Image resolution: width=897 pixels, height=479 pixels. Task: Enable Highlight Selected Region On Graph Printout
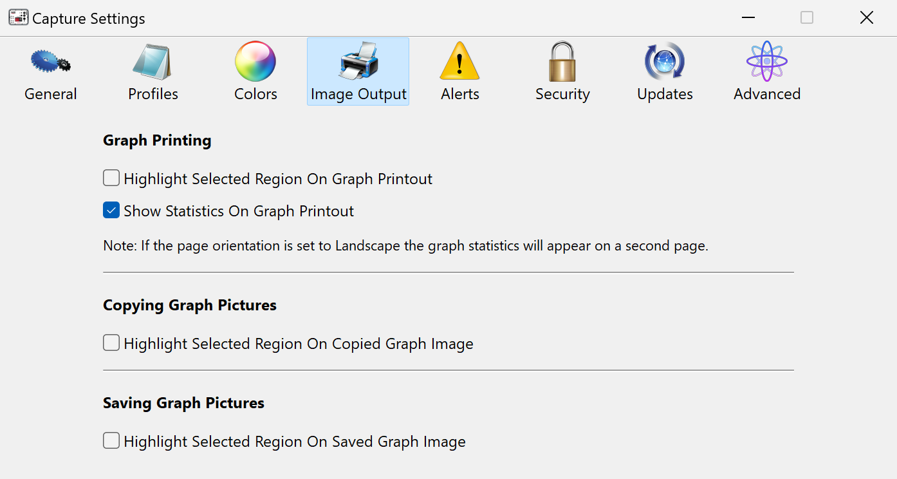[111, 178]
